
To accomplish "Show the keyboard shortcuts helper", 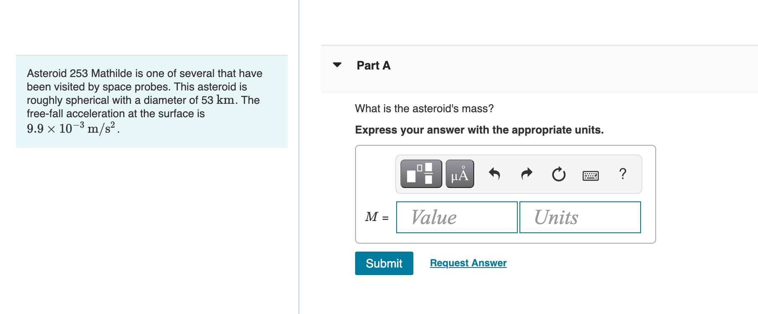I will point(591,175).
